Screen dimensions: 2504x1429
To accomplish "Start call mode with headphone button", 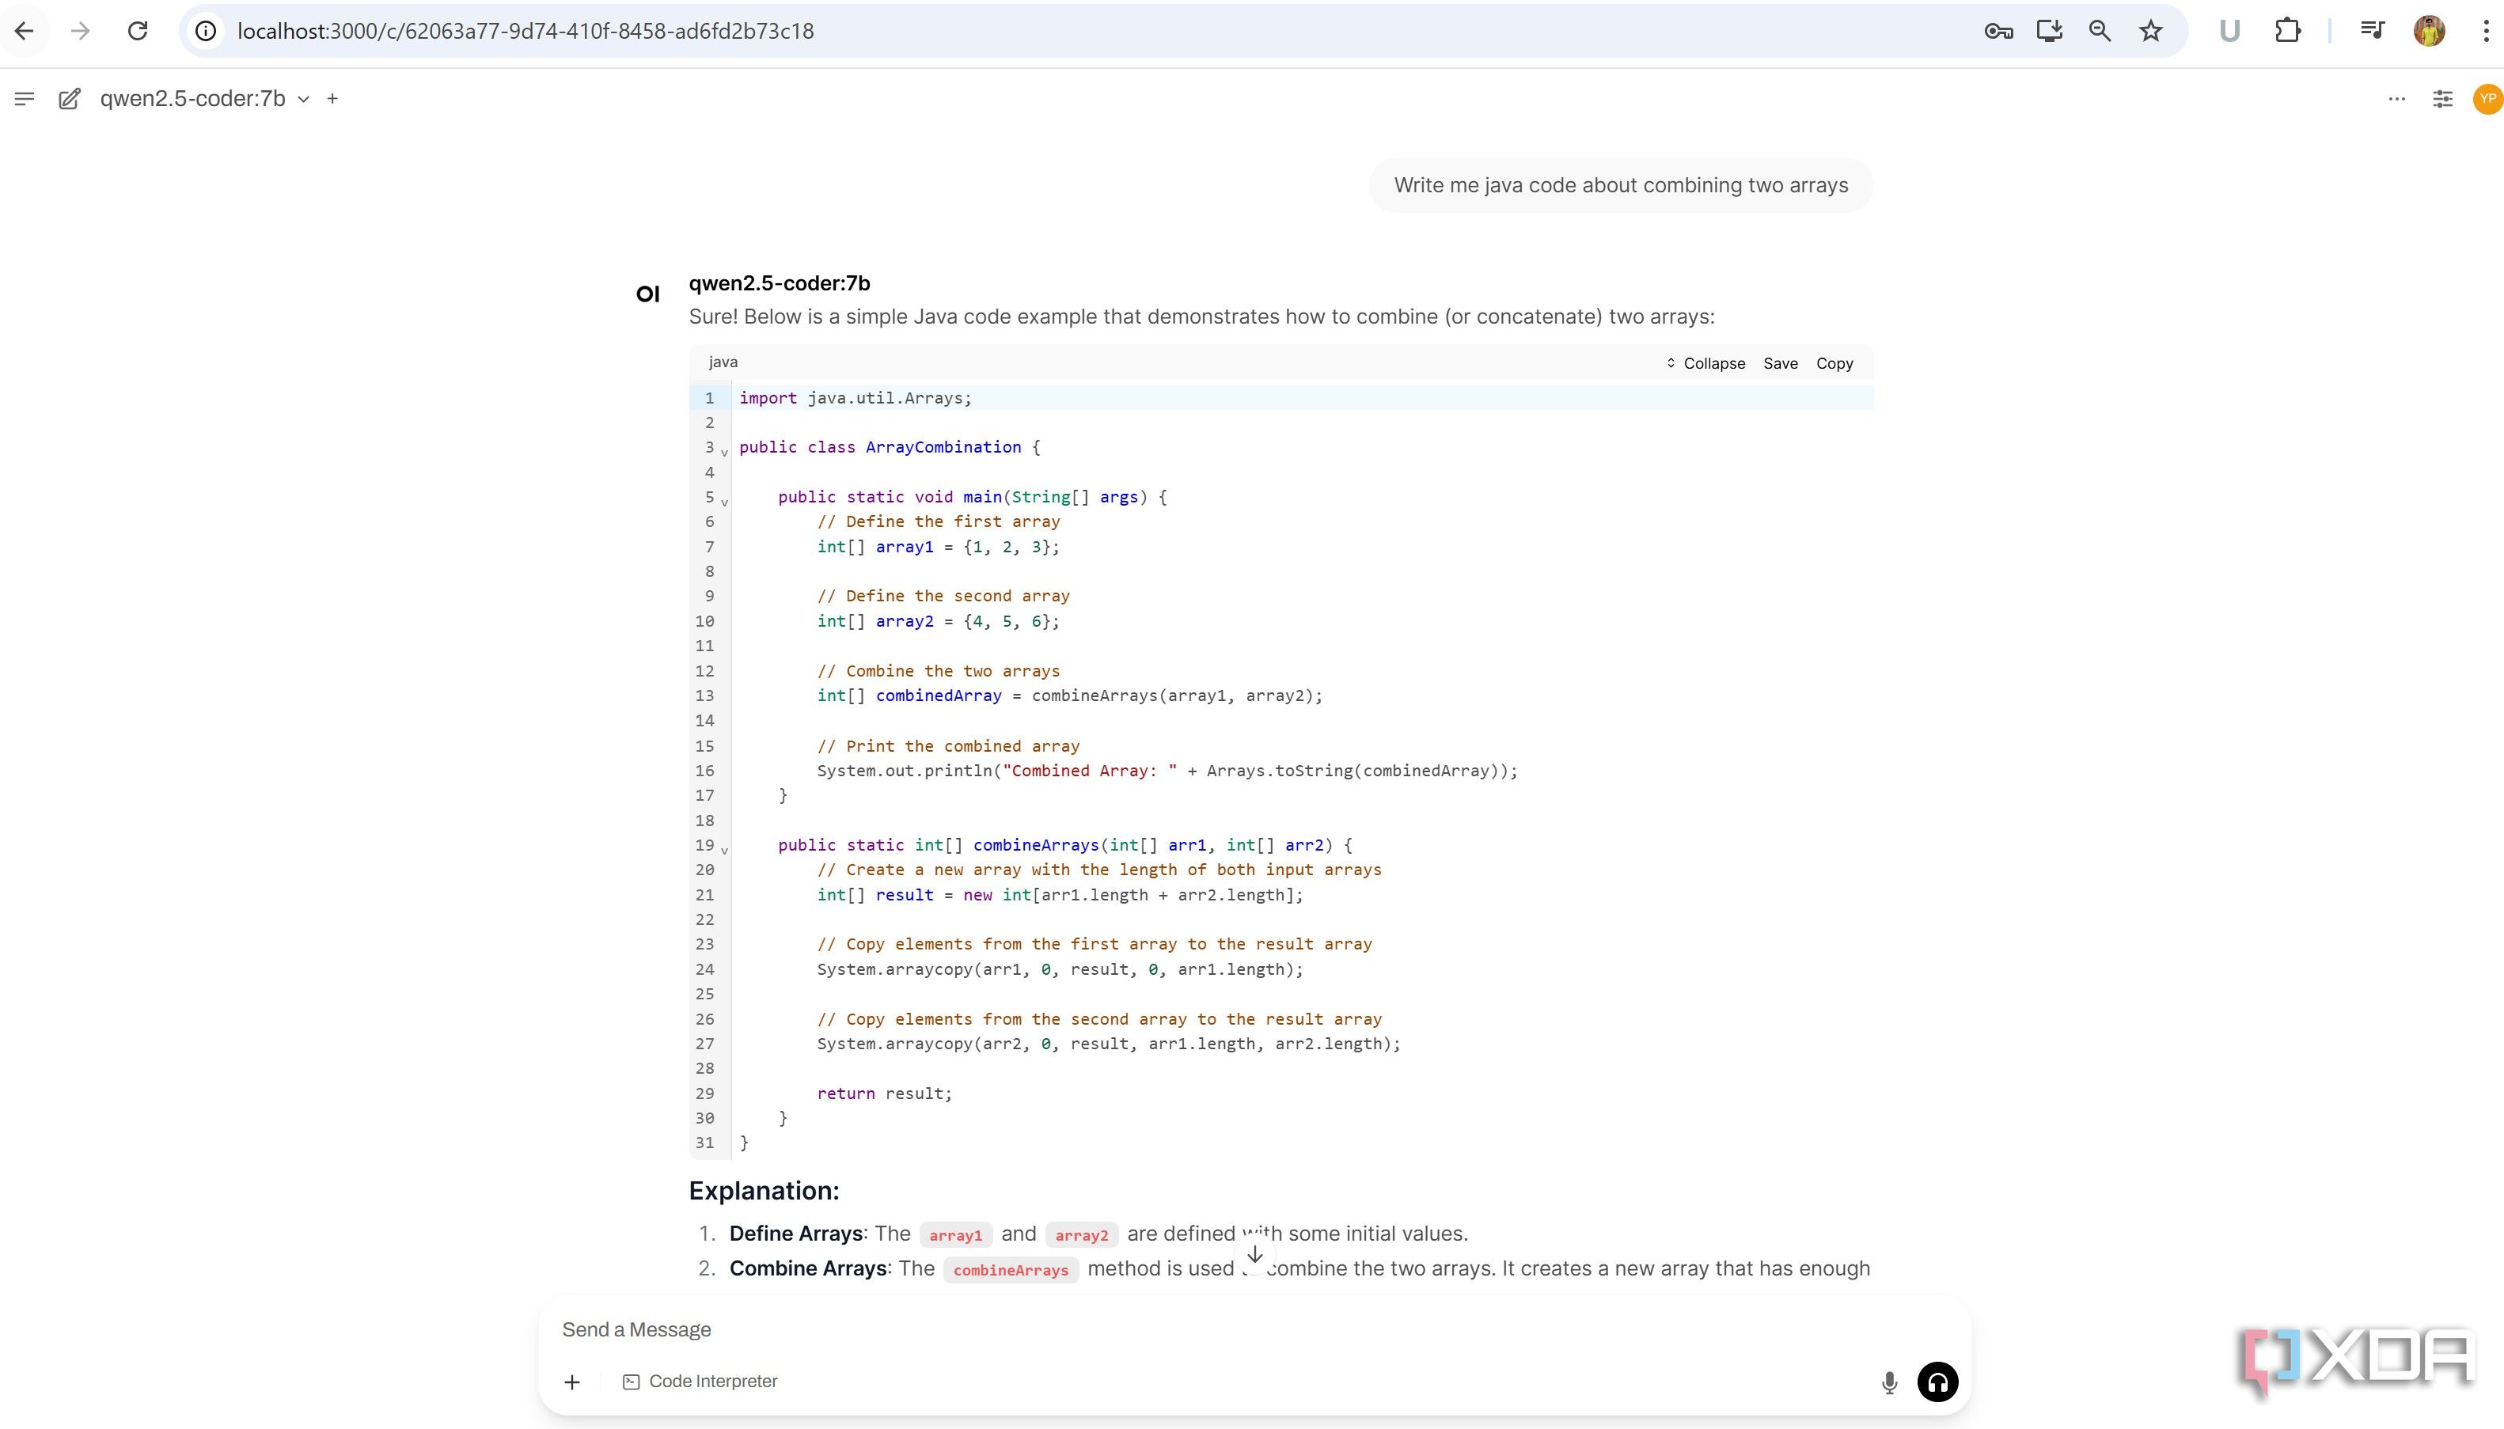I will pos(1937,1382).
